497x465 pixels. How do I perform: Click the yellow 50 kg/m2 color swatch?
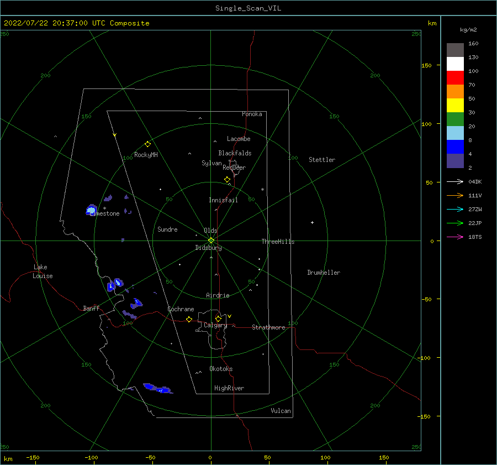coord(455,106)
